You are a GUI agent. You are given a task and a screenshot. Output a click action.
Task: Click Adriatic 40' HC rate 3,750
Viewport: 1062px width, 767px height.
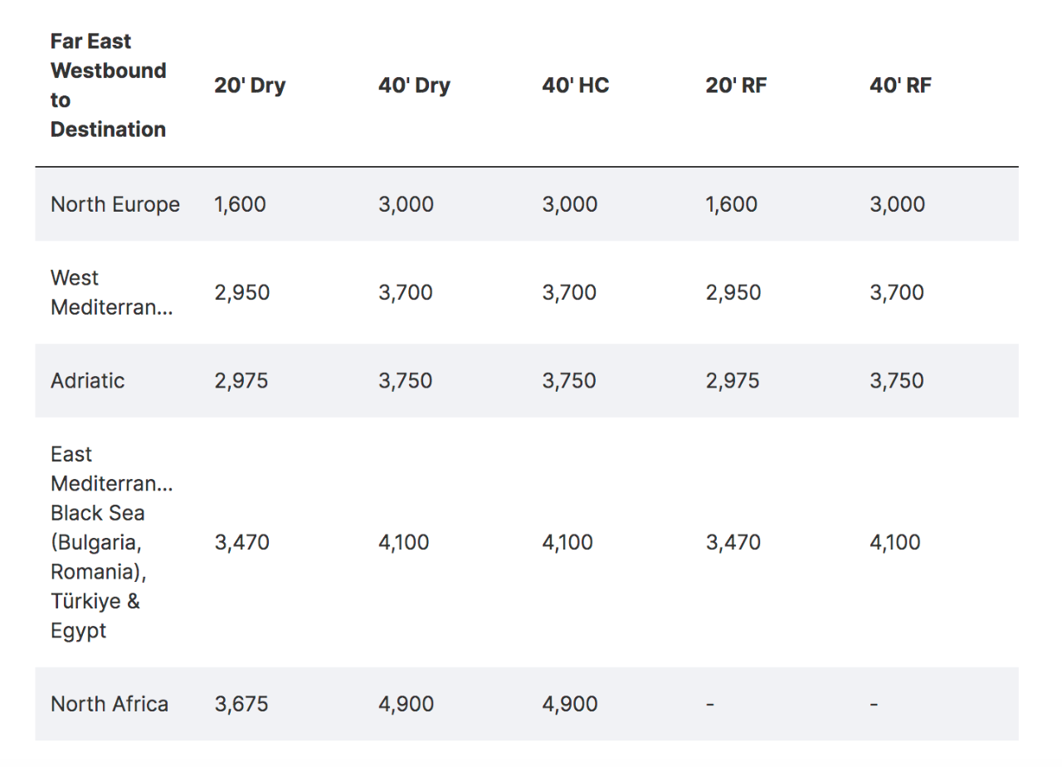570,381
